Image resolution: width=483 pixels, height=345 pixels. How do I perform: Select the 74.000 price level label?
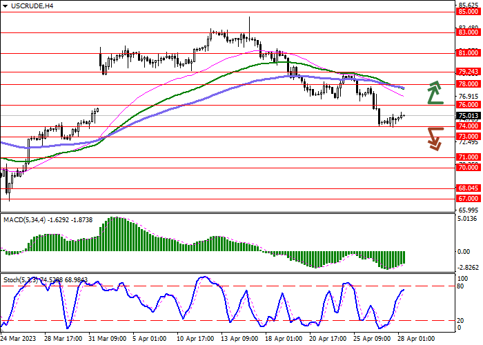[469, 126]
